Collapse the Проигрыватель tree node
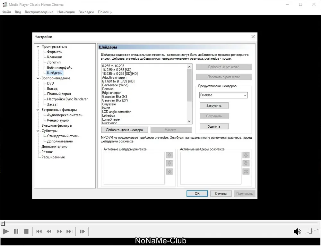321x246 pixels. [38, 47]
